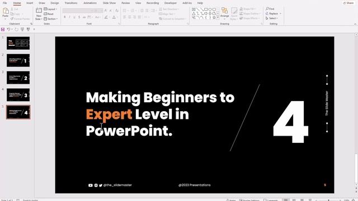Activate the Format Painter
This screenshot has width=358, height=201.
point(20,18)
